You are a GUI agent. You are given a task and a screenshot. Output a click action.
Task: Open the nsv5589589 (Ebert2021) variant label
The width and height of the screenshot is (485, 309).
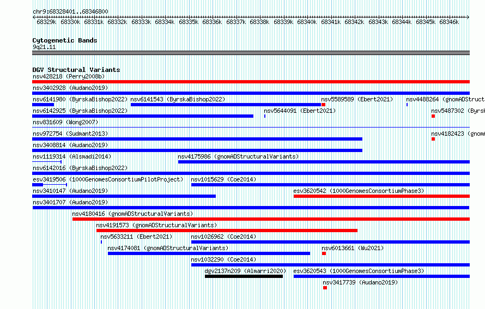[357, 99]
